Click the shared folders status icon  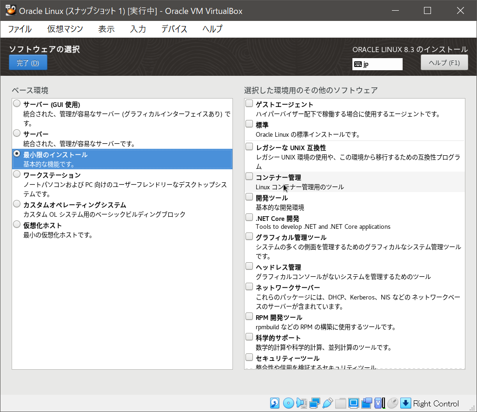pos(341,403)
